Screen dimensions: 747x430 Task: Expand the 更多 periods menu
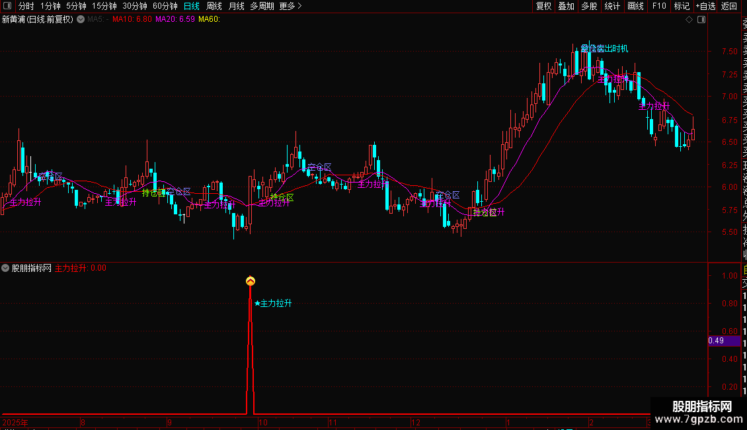click(x=291, y=6)
